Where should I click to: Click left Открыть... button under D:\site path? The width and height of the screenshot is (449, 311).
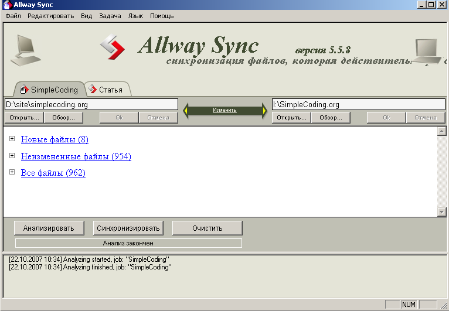(24, 118)
